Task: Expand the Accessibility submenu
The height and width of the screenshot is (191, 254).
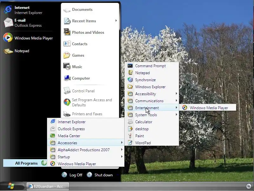Action: click(x=152, y=94)
